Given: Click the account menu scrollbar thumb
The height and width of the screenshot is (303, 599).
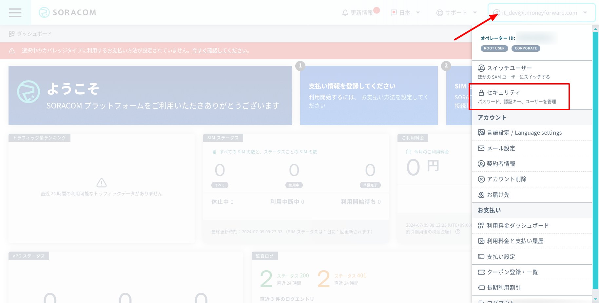Looking at the screenshot, I should [595, 161].
